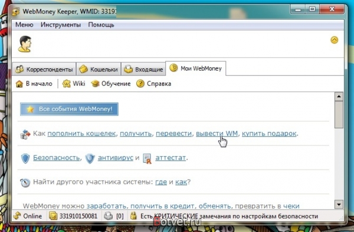Click the Online status indicator
This screenshot has height=232, width=354.
[28, 216]
